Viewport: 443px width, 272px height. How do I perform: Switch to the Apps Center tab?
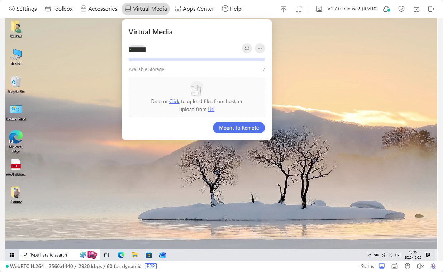(x=194, y=9)
